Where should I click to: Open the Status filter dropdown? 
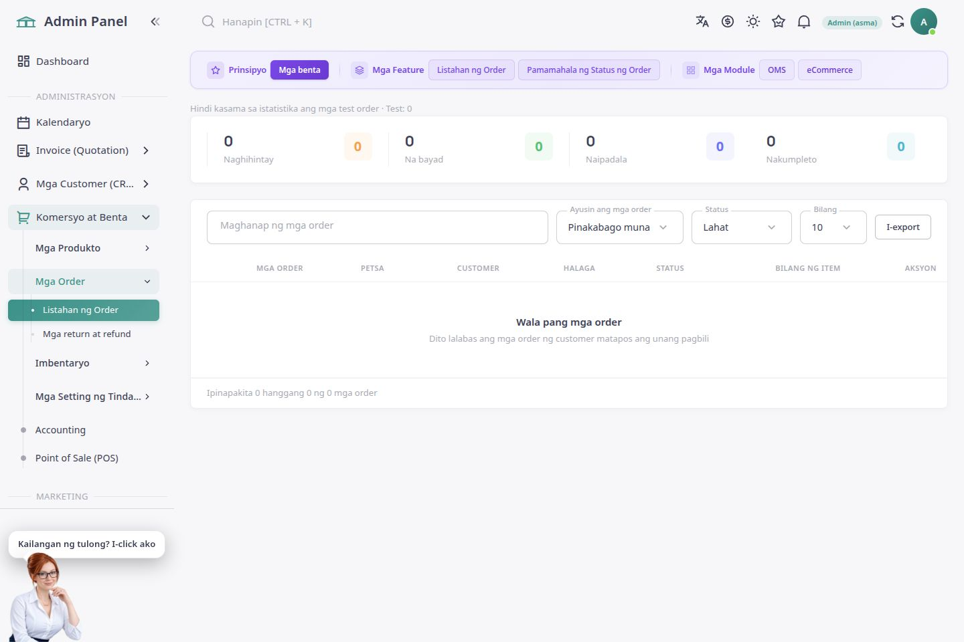[742, 227]
